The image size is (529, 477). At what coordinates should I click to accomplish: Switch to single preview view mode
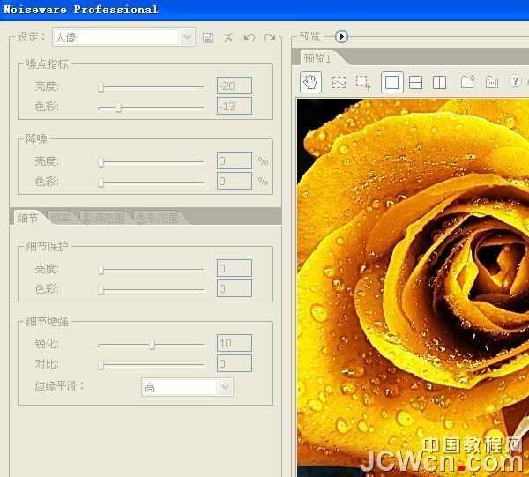click(x=392, y=82)
